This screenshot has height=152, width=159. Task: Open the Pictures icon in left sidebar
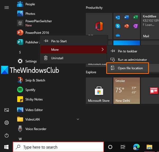tap(7, 110)
